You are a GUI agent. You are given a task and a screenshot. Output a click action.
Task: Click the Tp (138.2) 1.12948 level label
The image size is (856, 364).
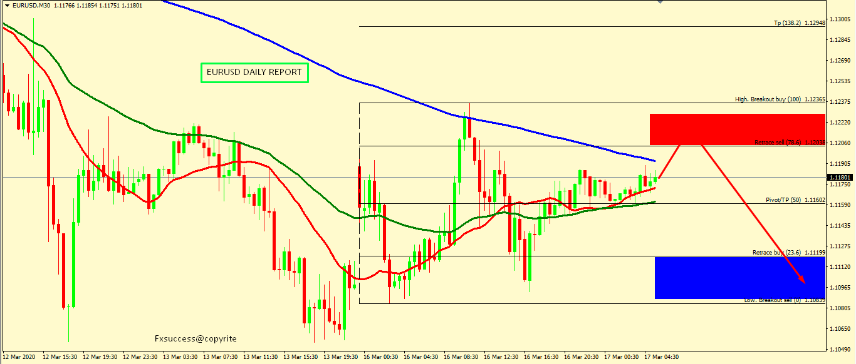pos(799,23)
